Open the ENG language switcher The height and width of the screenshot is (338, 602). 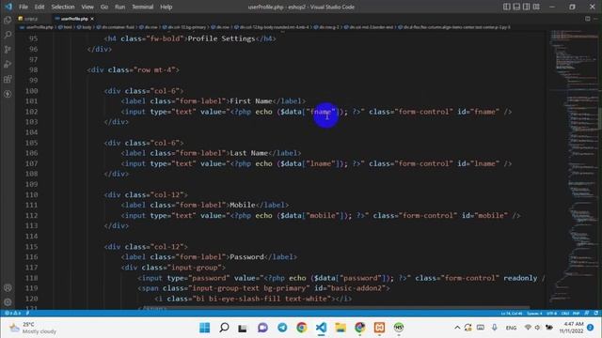tap(511, 328)
